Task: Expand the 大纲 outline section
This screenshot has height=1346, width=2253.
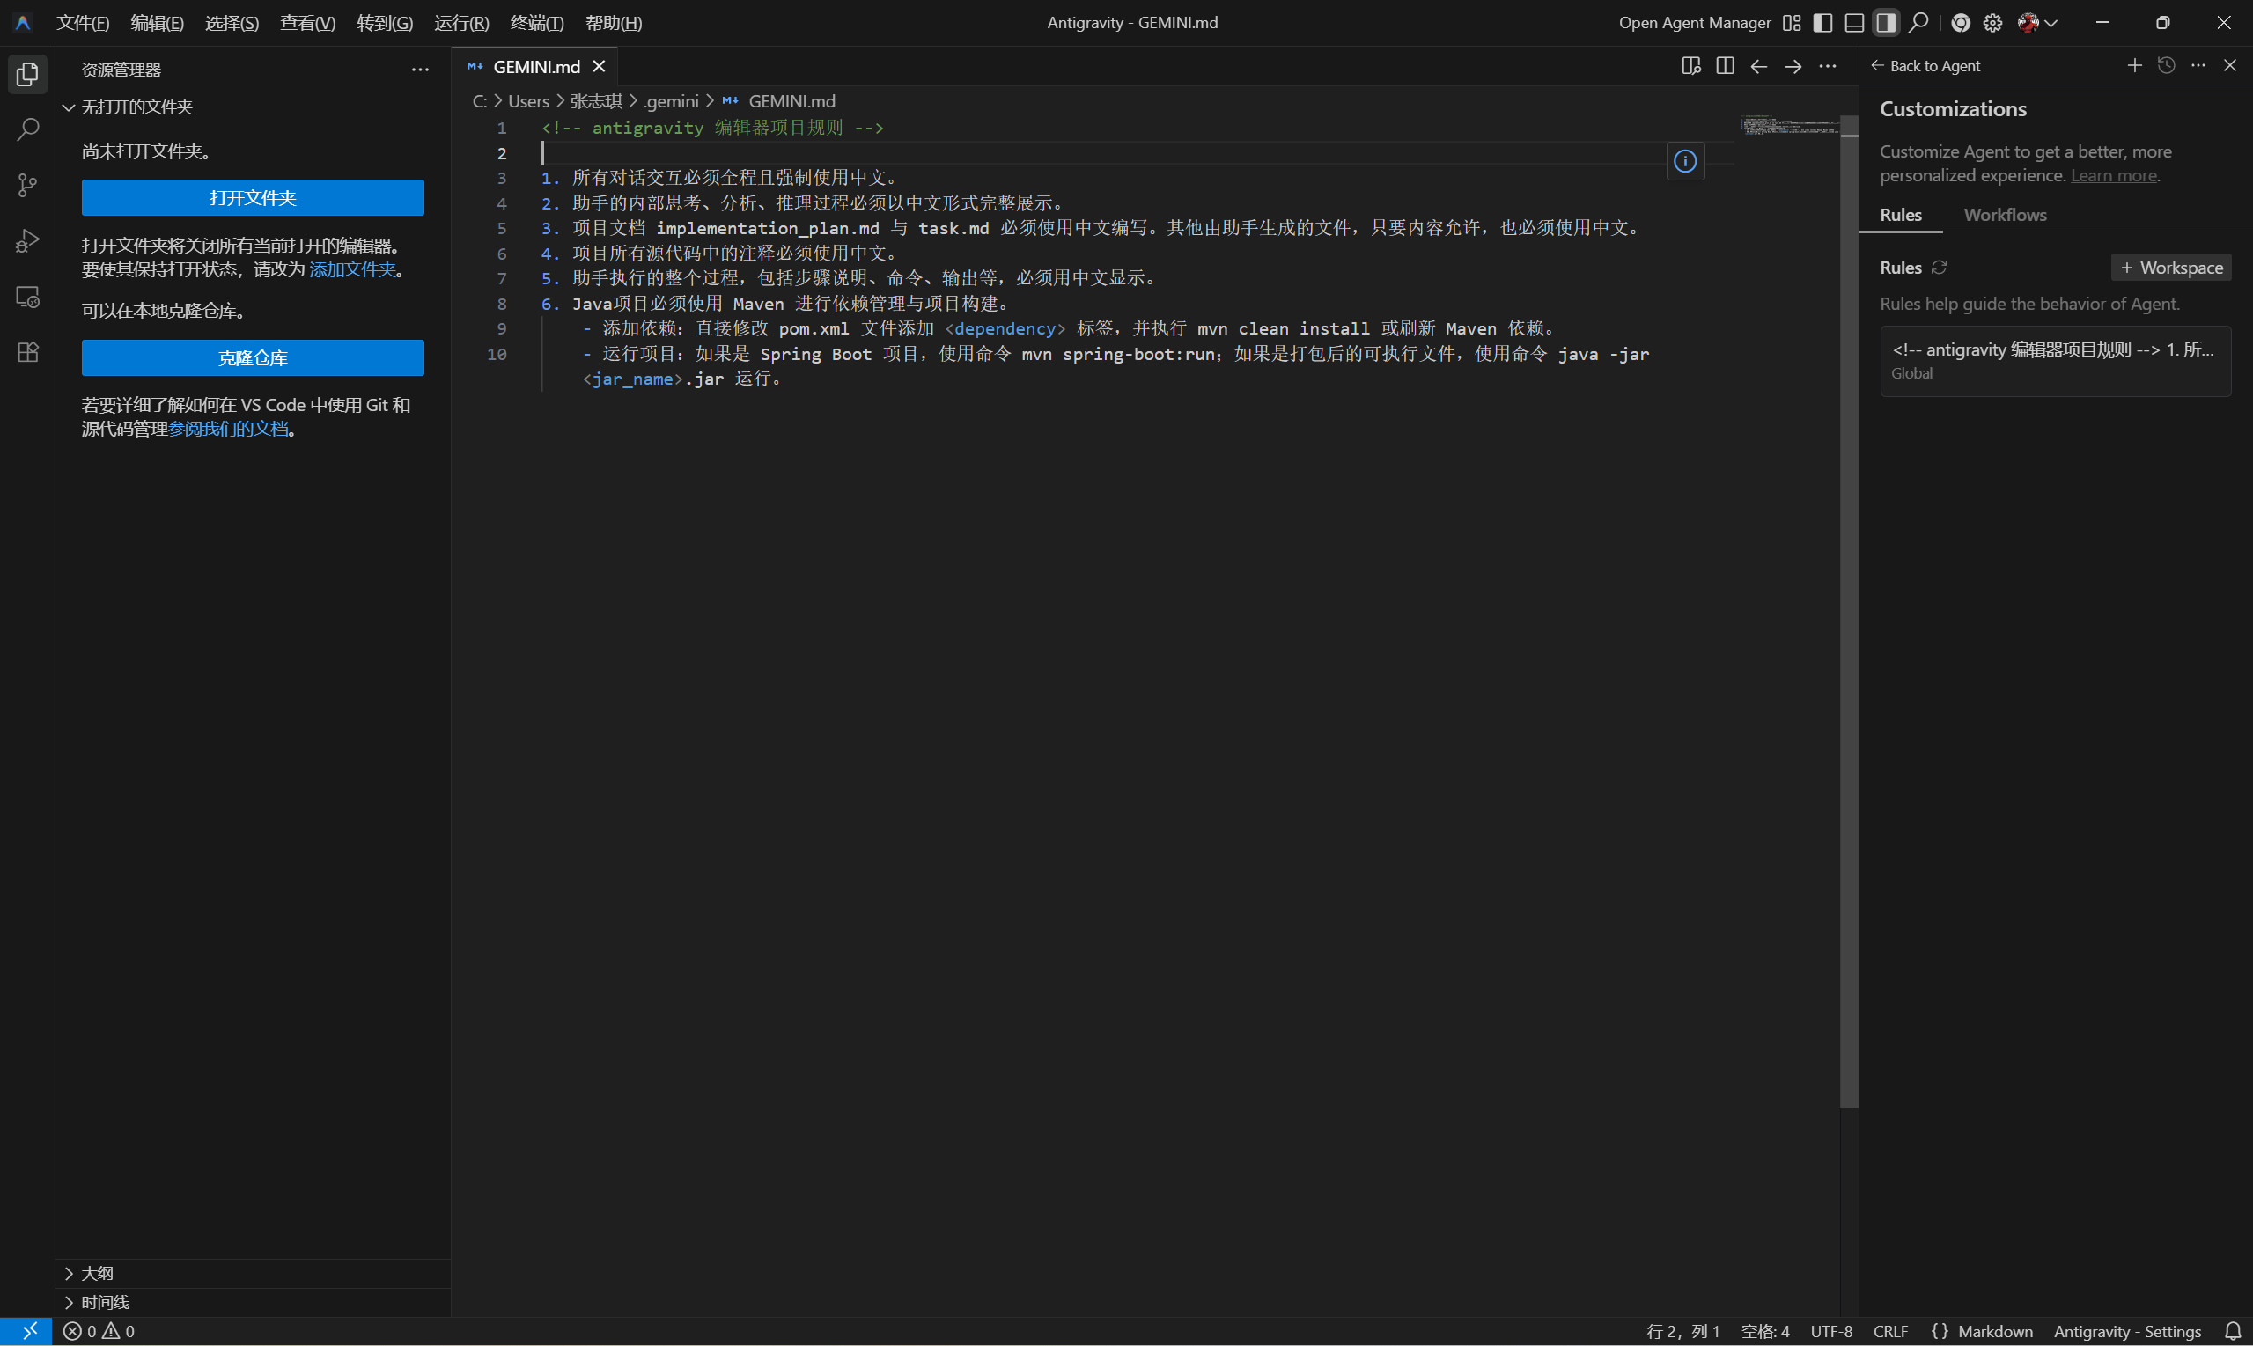Action: [97, 1273]
